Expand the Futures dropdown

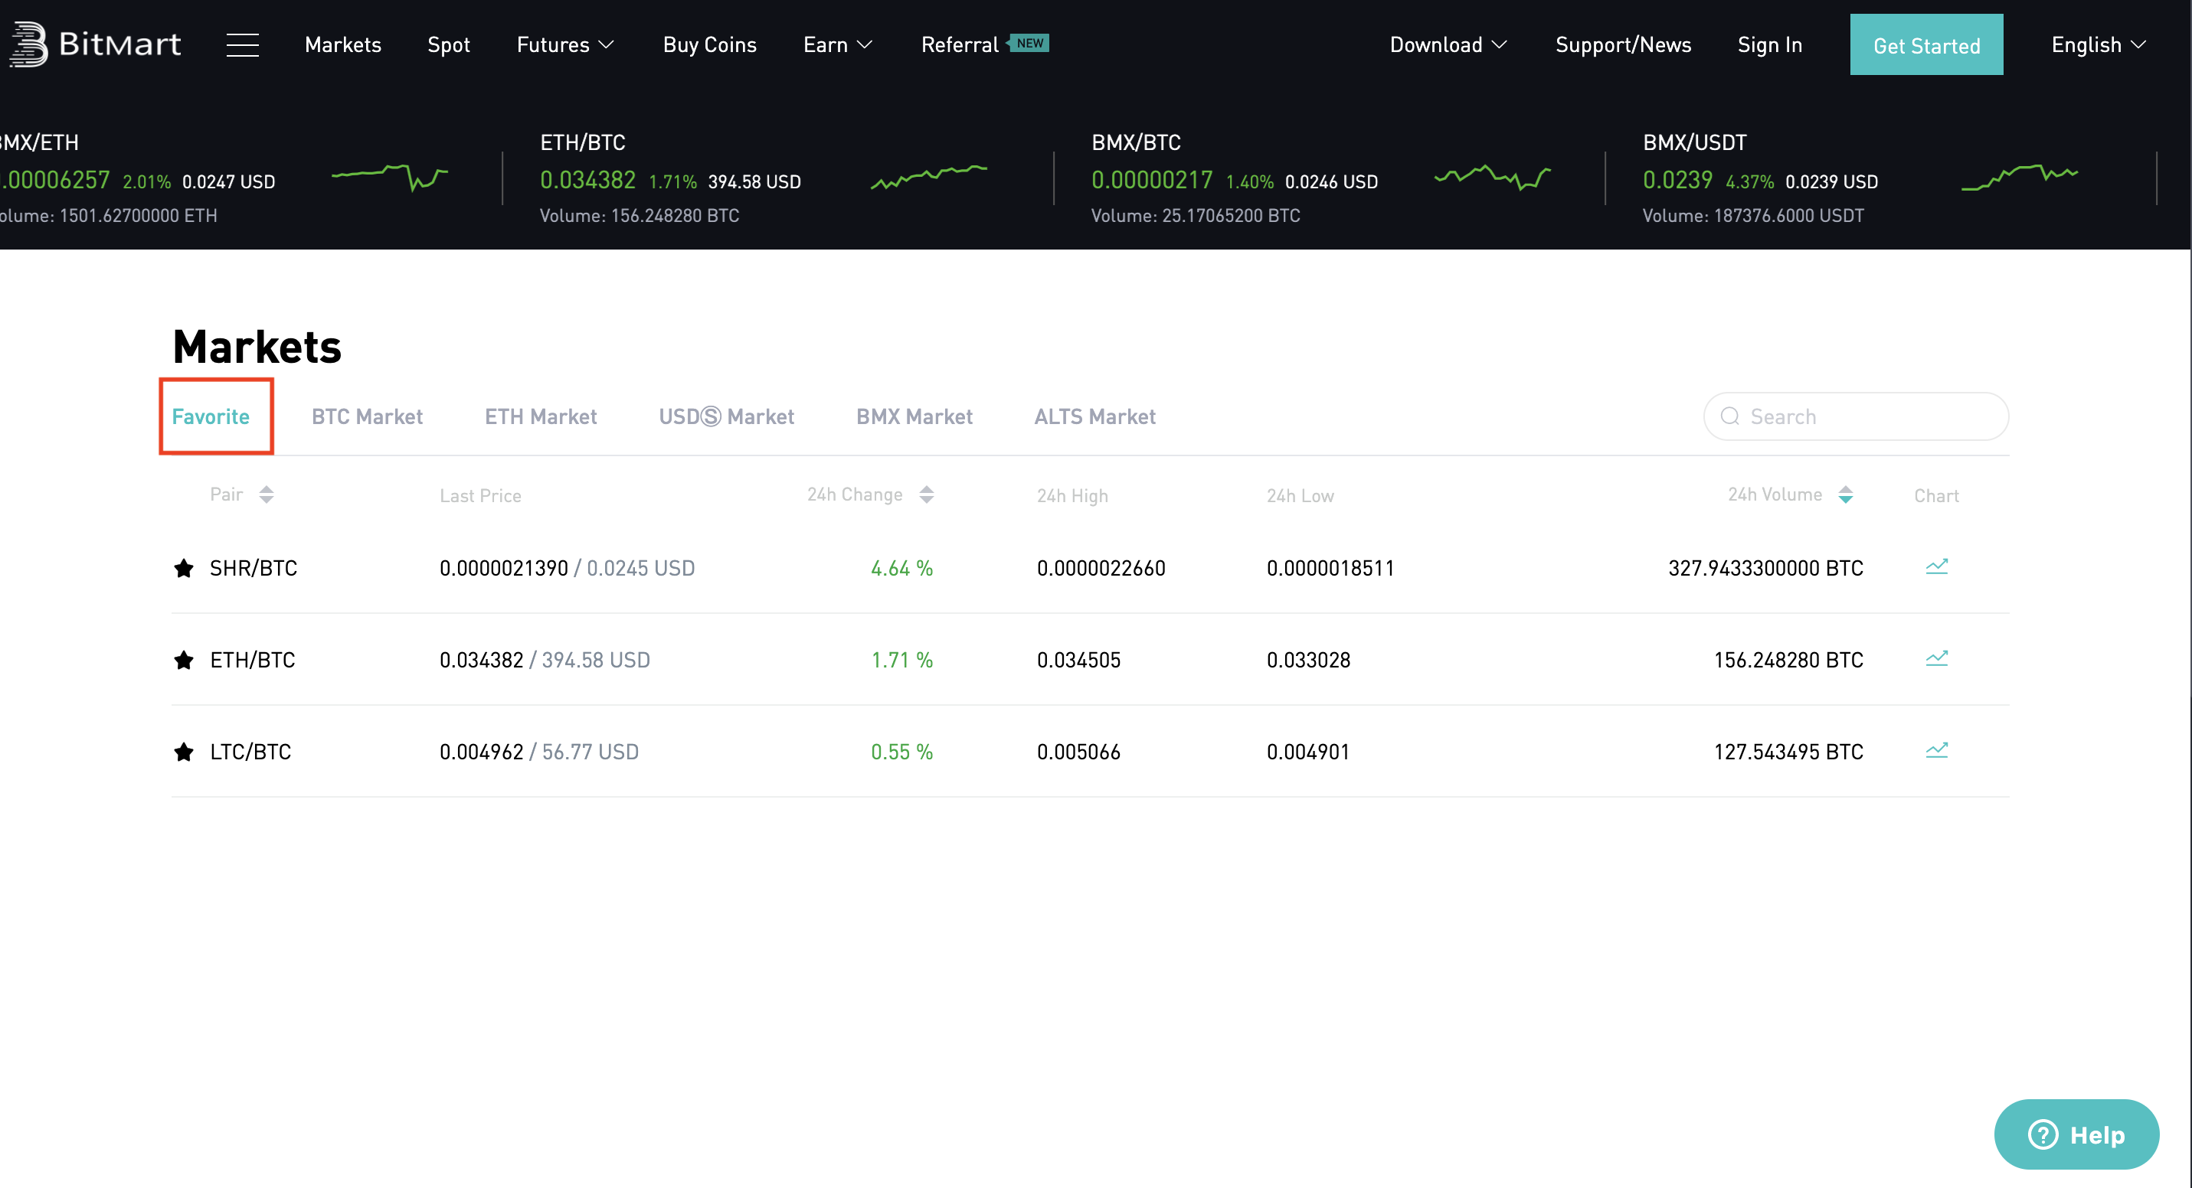(x=565, y=44)
